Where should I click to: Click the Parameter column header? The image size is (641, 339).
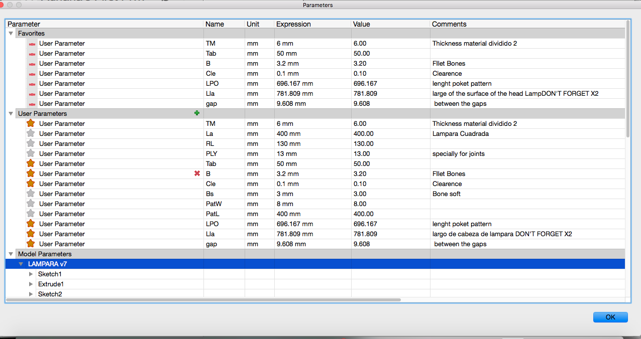tap(104, 24)
